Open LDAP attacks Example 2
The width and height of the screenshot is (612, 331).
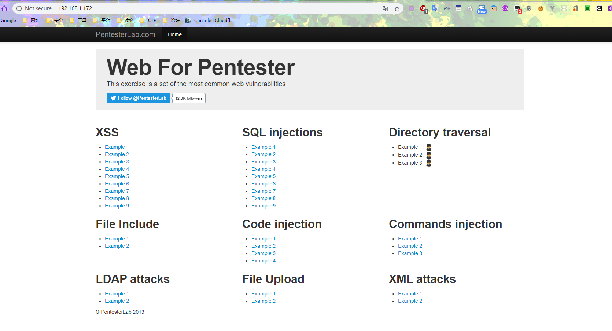click(117, 301)
